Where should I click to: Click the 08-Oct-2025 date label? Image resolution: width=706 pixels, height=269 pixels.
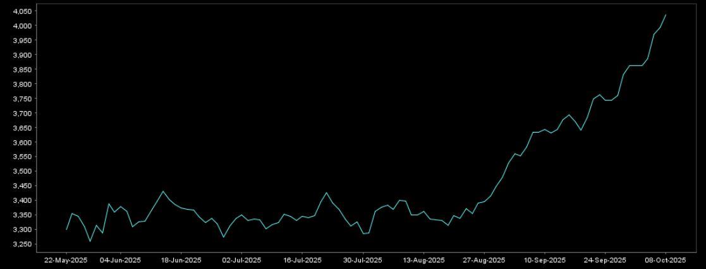pyautogui.click(x=666, y=260)
